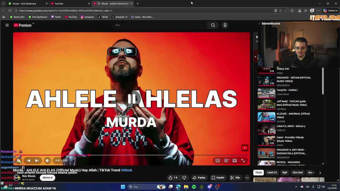Open more actions three-dot menu
The width and height of the screenshot is (340, 191).
(x=247, y=178)
